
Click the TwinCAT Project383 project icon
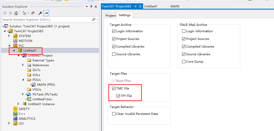[x=10, y=31]
